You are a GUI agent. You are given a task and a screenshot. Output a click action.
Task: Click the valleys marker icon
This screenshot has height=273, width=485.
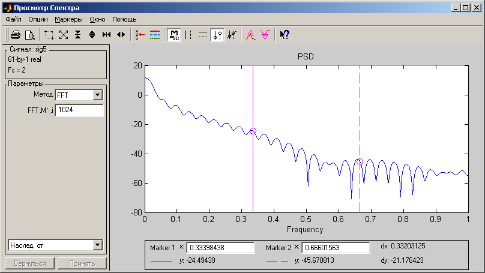265,35
